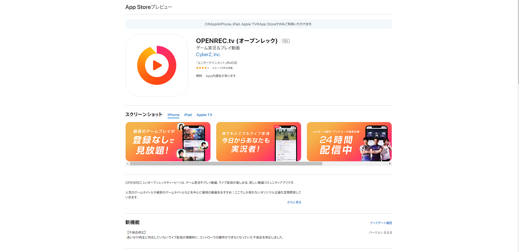Open the 24時間配信中 screenshot
519x252 pixels.
pyautogui.click(x=349, y=142)
